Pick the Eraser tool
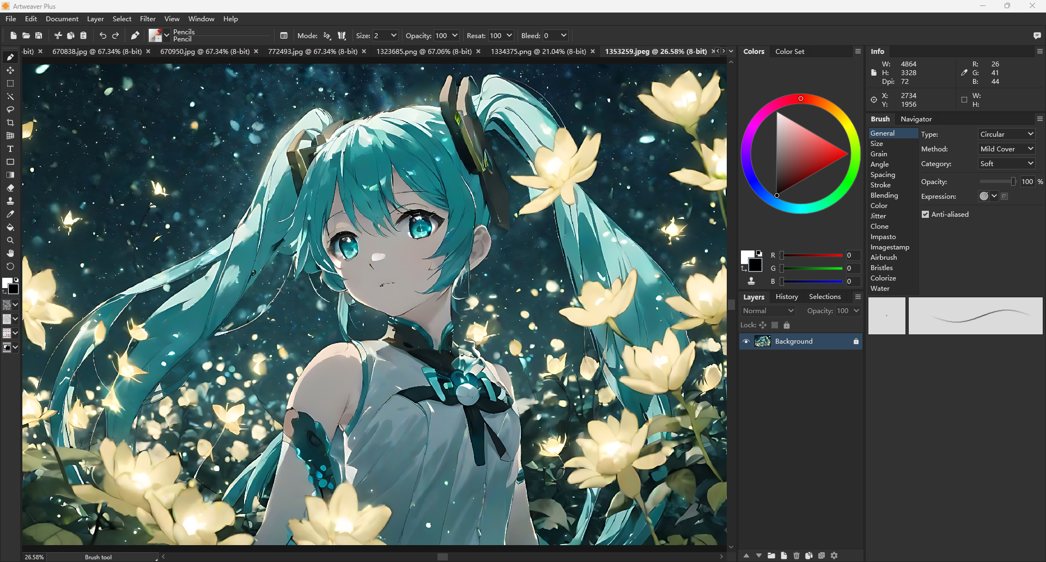Viewport: 1046px width, 562px height. (x=10, y=188)
